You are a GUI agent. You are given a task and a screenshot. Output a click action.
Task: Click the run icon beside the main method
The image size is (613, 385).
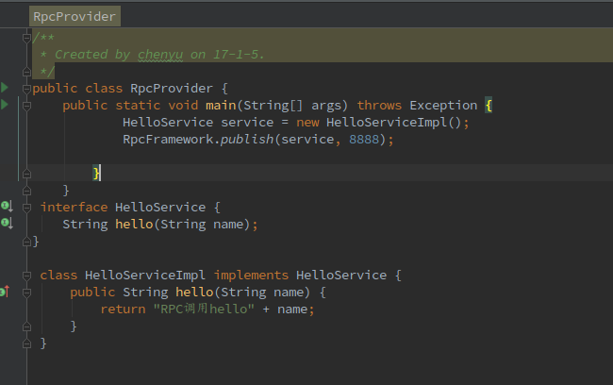click(5, 105)
